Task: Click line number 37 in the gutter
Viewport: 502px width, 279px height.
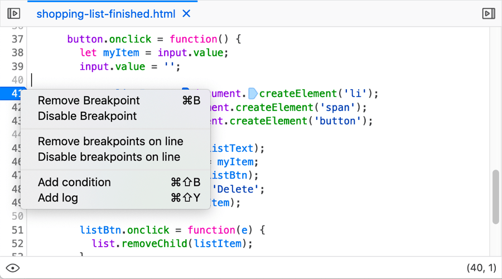Action: click(x=17, y=39)
